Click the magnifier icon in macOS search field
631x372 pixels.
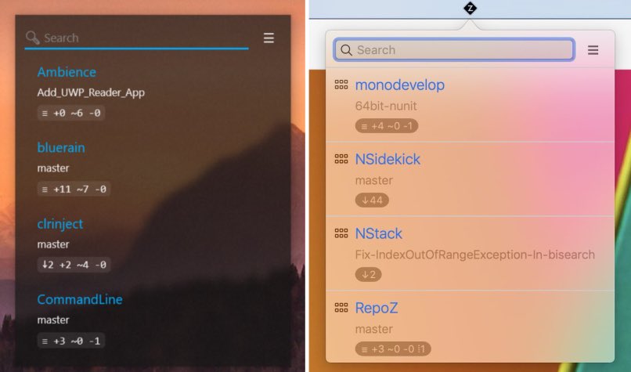coord(346,50)
